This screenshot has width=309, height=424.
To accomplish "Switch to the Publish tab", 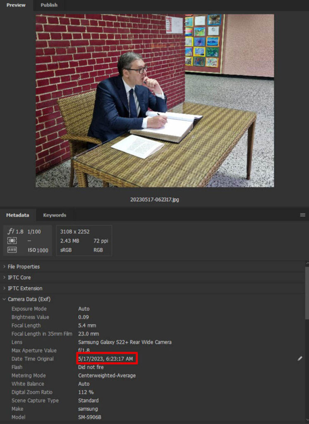I will pyautogui.click(x=49, y=5).
